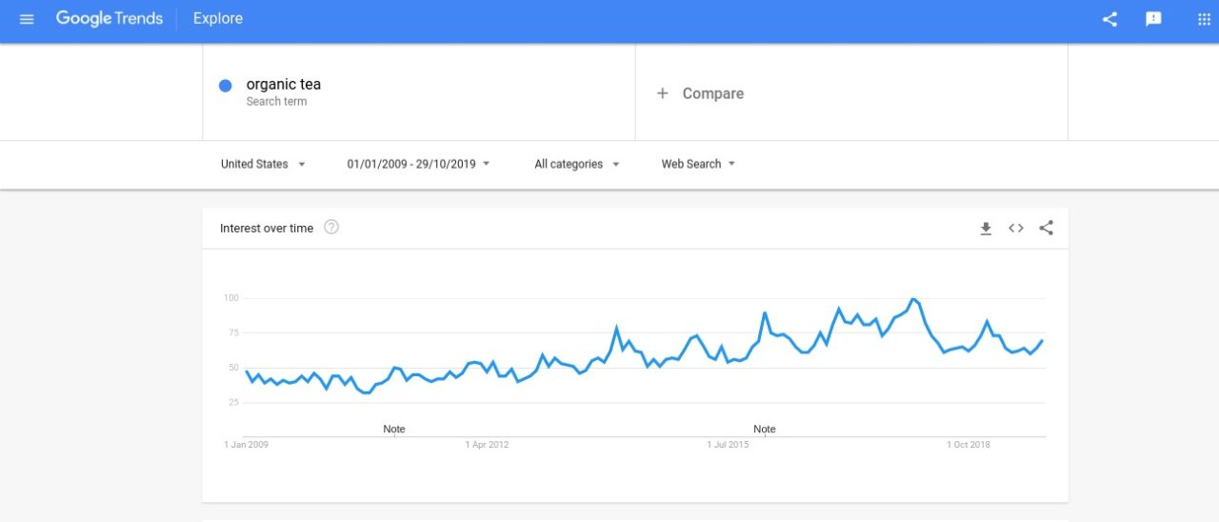Open the Interest over time help icon
Viewport: 1219px width, 522px height.
(x=331, y=227)
